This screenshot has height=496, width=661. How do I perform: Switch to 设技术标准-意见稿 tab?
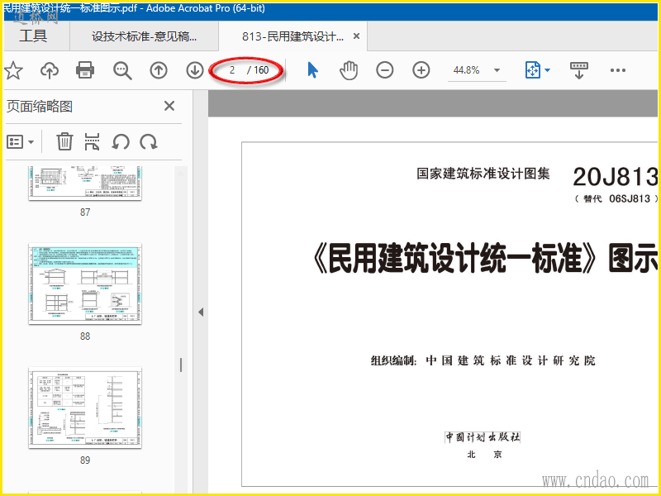pos(144,36)
